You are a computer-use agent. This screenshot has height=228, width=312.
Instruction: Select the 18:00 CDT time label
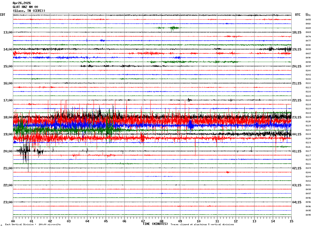pyautogui.click(x=8, y=117)
